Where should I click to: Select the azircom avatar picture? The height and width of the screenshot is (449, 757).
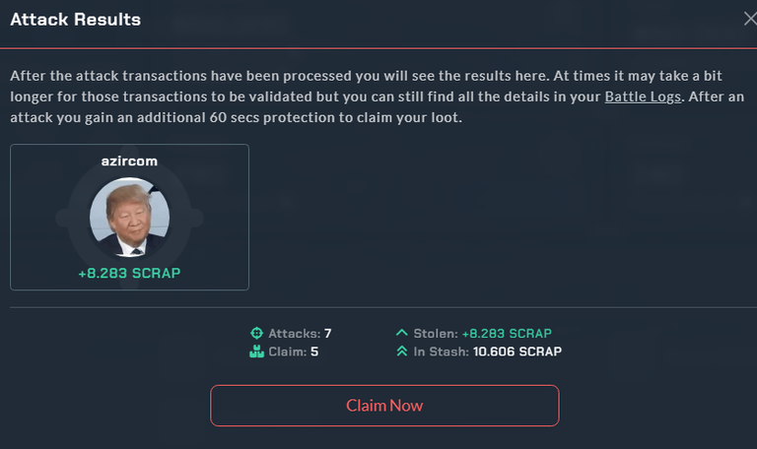coord(129,217)
